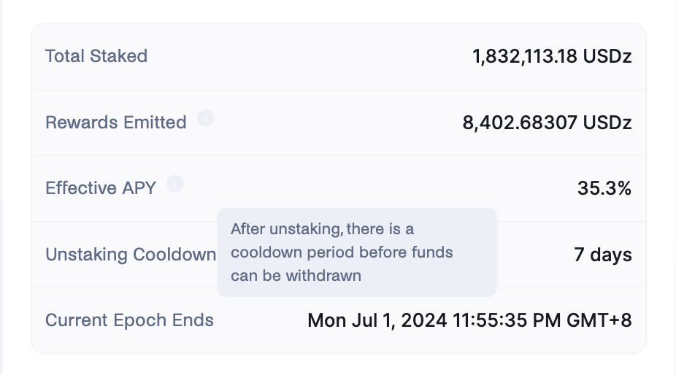Click USDz unit in Total Staked row
The image size is (676, 375).
pyautogui.click(x=607, y=56)
